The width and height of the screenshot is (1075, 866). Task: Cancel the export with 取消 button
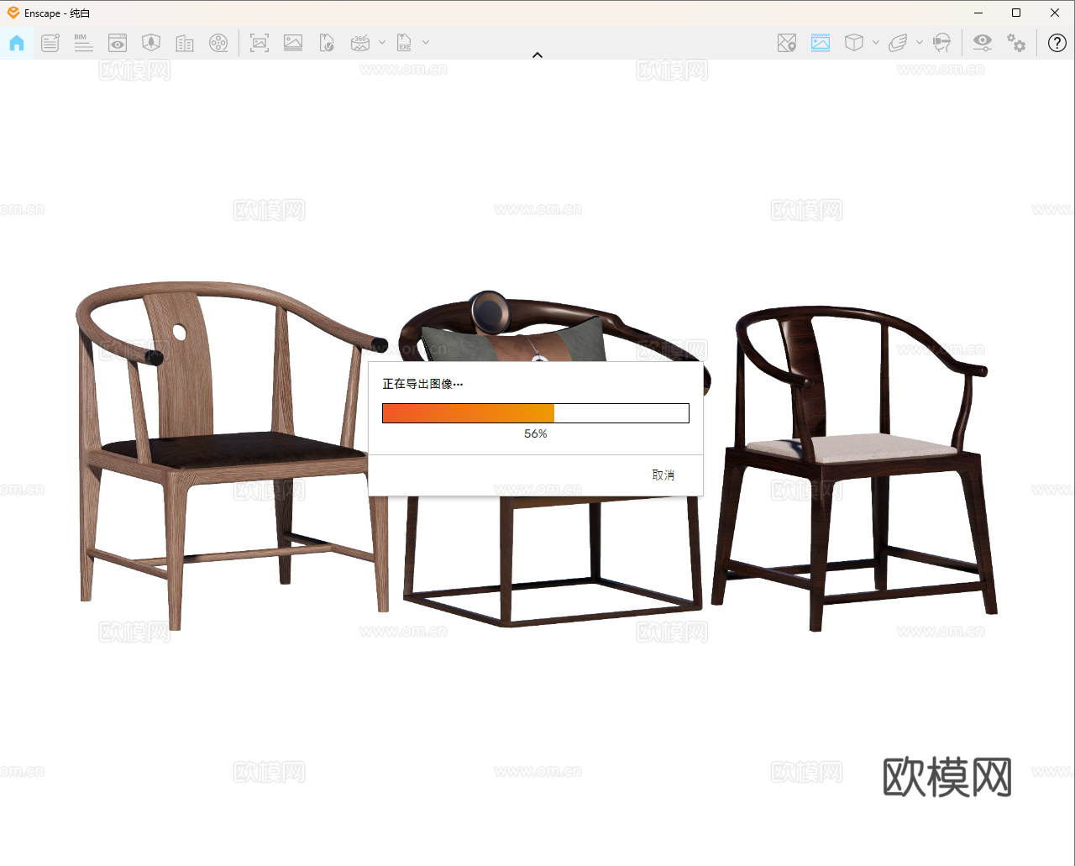[x=663, y=475]
